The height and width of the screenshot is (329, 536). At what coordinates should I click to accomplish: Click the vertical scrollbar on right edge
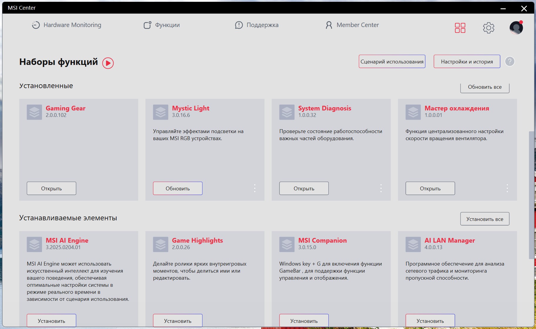(x=531, y=195)
